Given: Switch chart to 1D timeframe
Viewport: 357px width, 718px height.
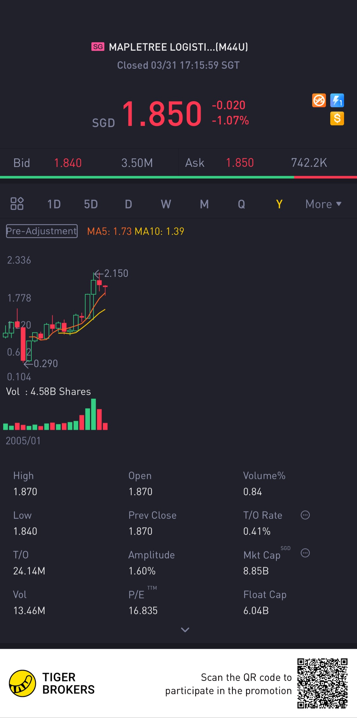Looking at the screenshot, I should (x=54, y=204).
